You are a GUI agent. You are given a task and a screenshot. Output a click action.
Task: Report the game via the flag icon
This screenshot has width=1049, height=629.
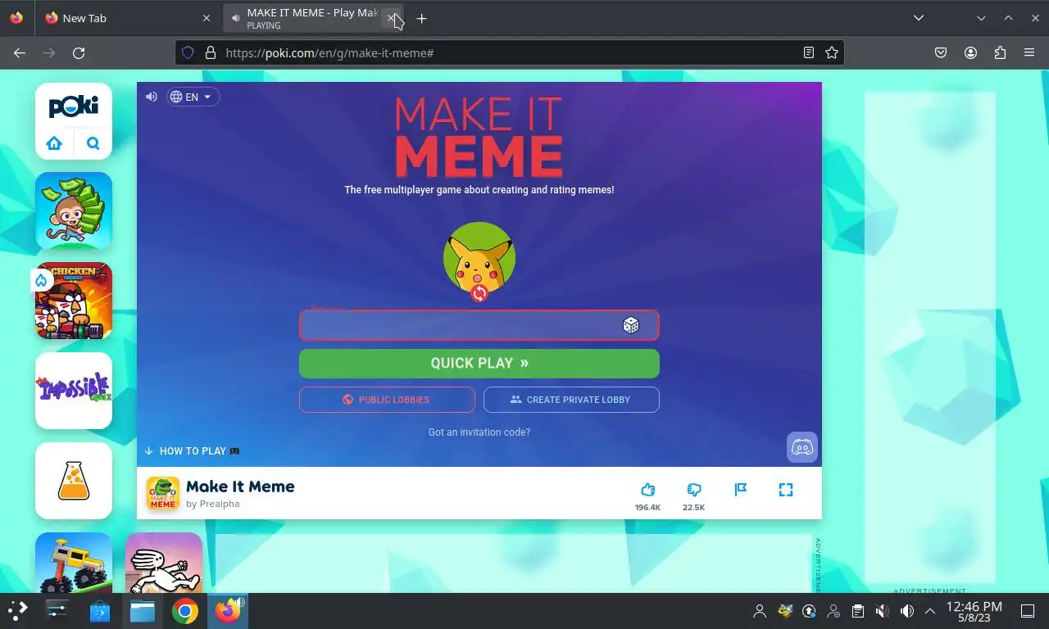pos(741,490)
